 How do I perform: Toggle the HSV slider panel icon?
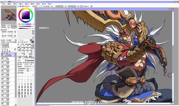[23, 6]
